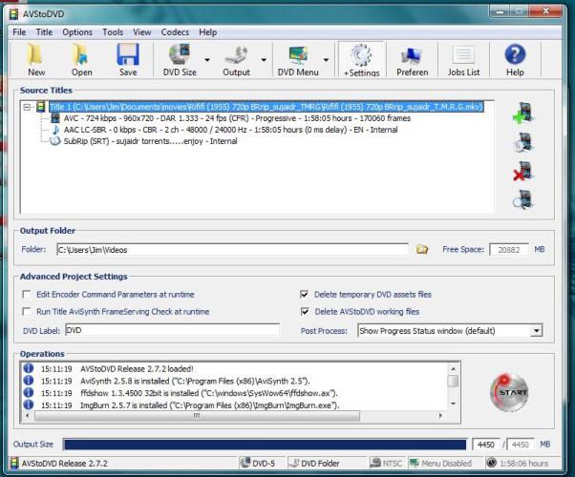Open the File menu
575x477 pixels.
coord(19,32)
